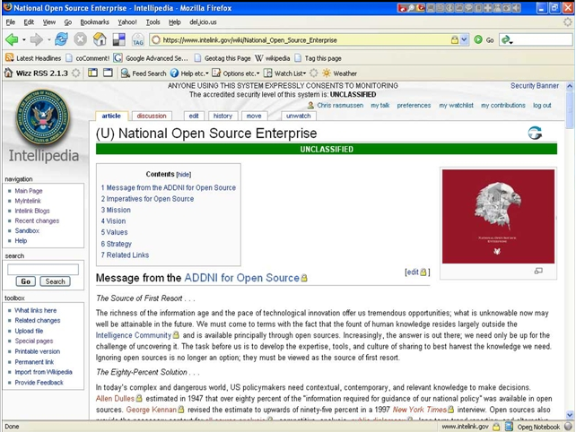This screenshot has width=576, height=432.
Task: Open the Weather sun icon
Action: coord(327,73)
